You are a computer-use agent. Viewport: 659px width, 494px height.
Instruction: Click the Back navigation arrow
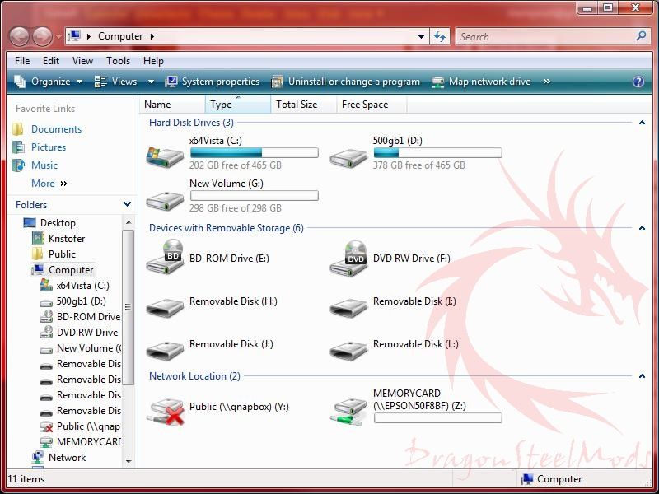click(19, 36)
